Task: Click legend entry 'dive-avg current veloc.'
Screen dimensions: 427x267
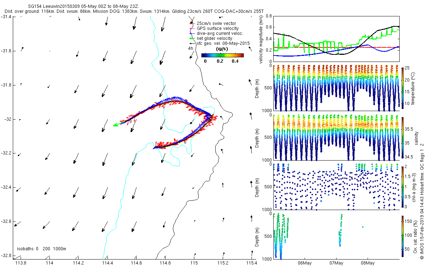Action: coord(220,33)
